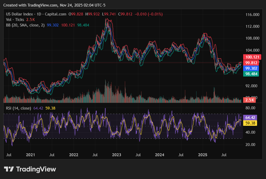Click the 2025 label on the time axis
Screen dimensions: 266x179
tap(203, 155)
